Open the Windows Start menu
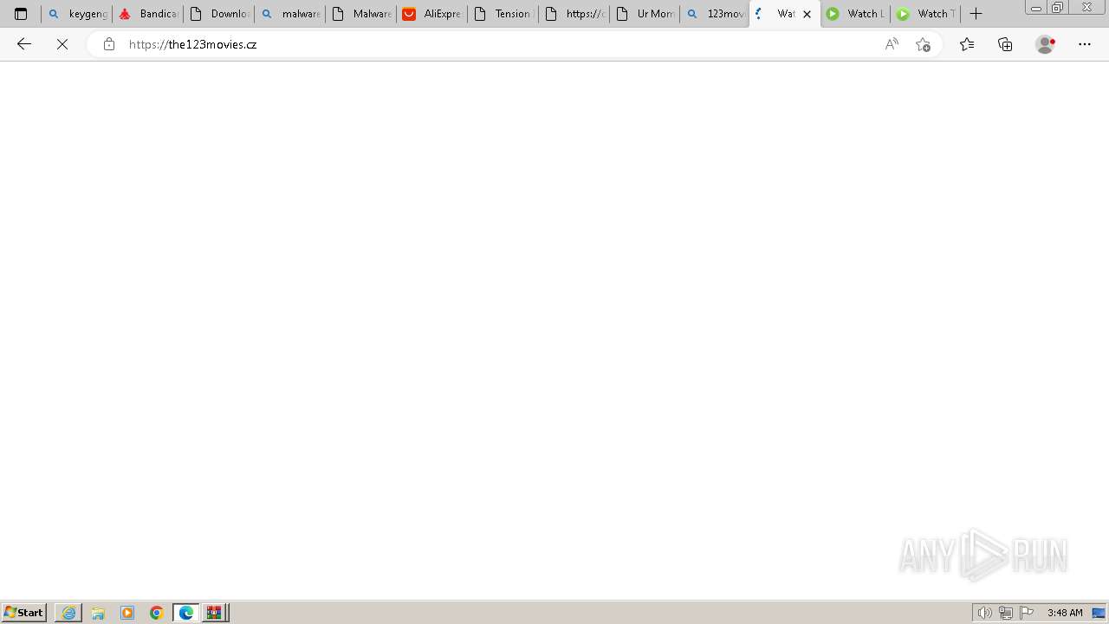The width and height of the screenshot is (1109, 624). pyautogui.click(x=24, y=613)
